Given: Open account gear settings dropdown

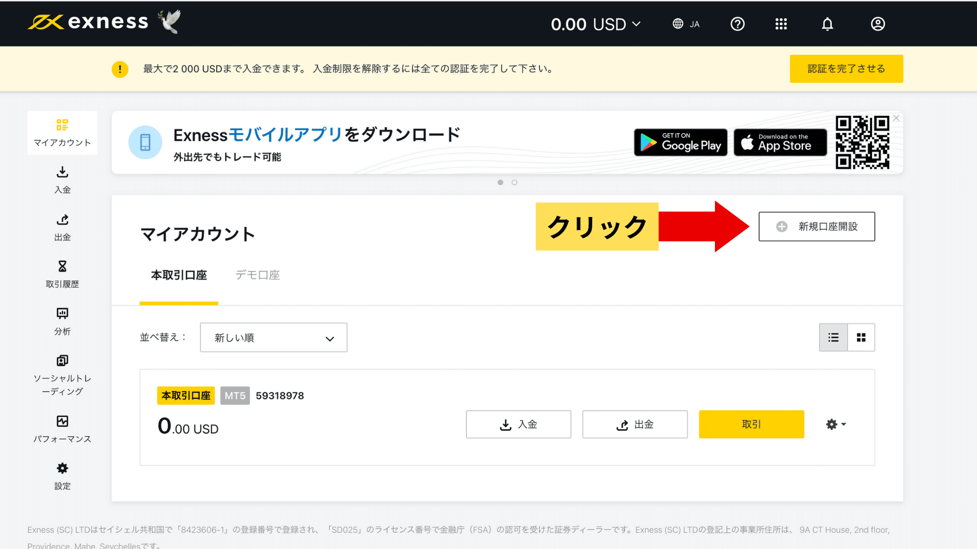Looking at the screenshot, I should pos(836,424).
